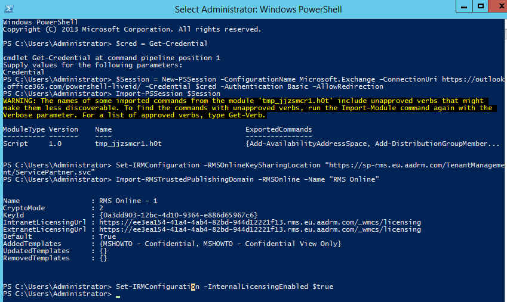Click the highlighted 'o' in Set-IRMConfiguration
The width and height of the screenshot is (507, 302).
(x=193, y=287)
